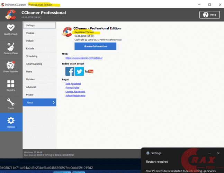This screenshot has height=173, width=224.
Task: Open the License Agreement link
Action: pos(75,91)
